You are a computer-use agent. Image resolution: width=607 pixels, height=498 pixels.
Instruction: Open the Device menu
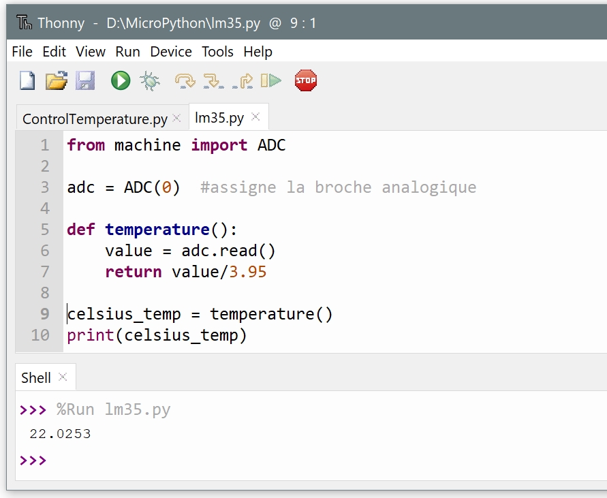click(x=171, y=52)
